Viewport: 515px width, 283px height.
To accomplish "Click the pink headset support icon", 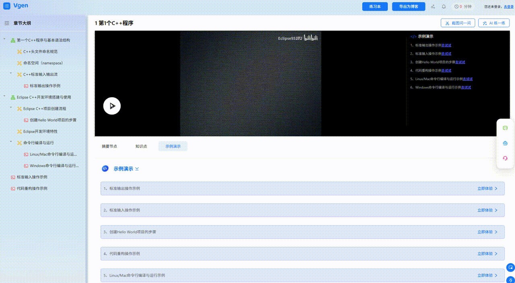I will (x=505, y=158).
